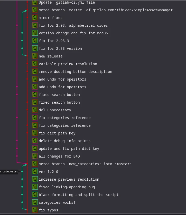Select the 'new release' commit message
This screenshot has height=215, width=186.
tap(51, 56)
